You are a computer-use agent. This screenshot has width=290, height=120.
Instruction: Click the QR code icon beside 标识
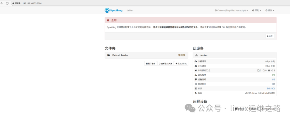pos(196,89)
